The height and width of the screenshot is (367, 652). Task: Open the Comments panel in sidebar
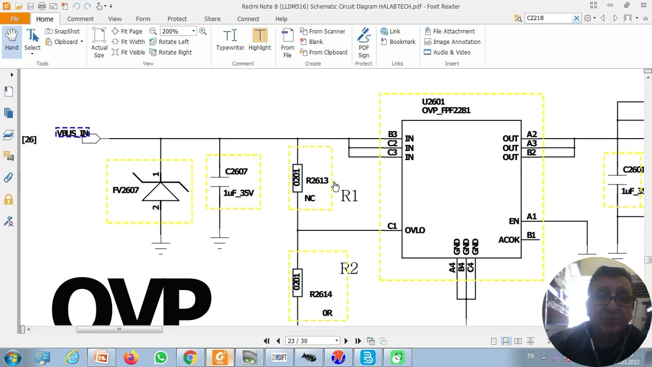(x=8, y=156)
